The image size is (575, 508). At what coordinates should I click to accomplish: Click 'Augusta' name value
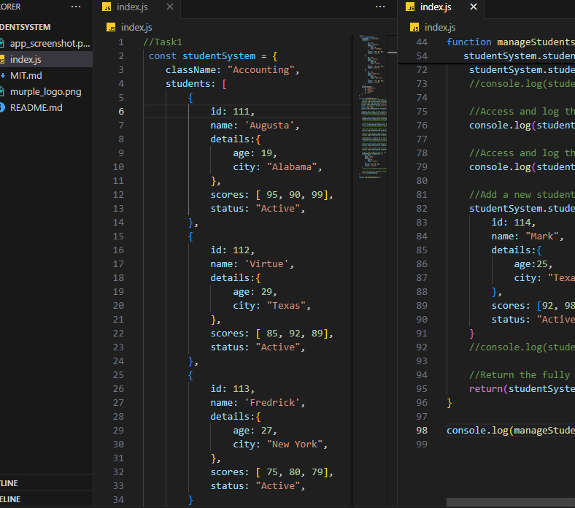pos(269,126)
